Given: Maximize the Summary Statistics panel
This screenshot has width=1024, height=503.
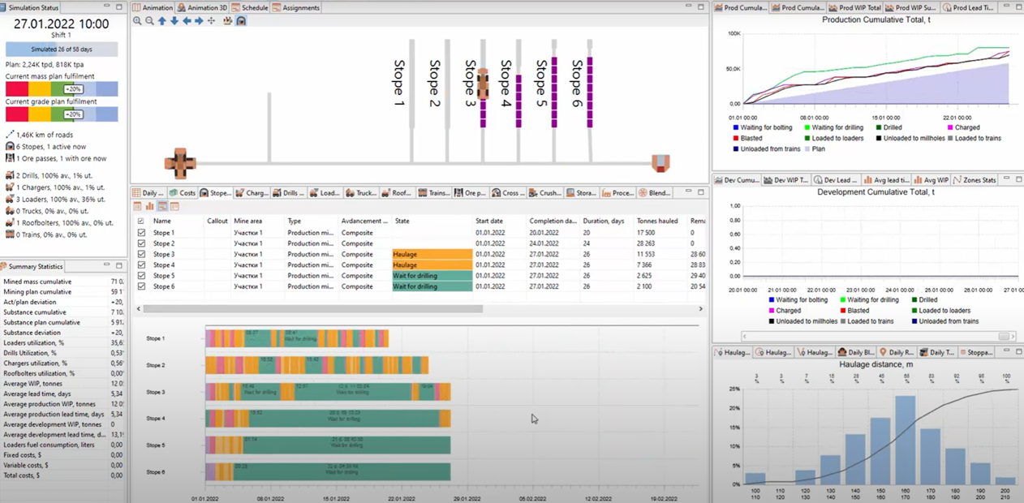Looking at the screenshot, I should click(119, 266).
